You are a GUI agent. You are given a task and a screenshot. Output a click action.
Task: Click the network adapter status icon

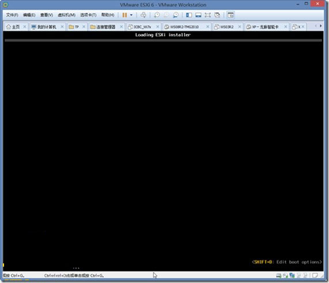pos(292,276)
